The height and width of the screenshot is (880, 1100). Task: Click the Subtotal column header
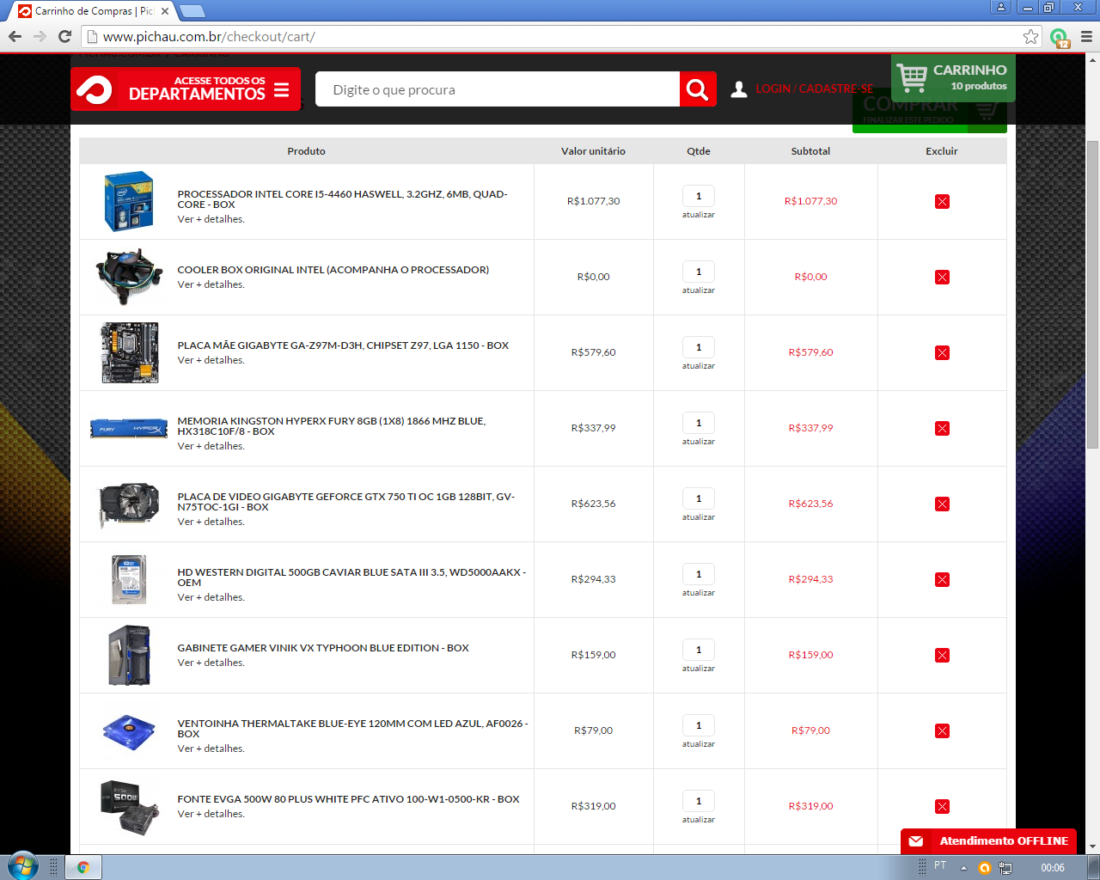[810, 151]
